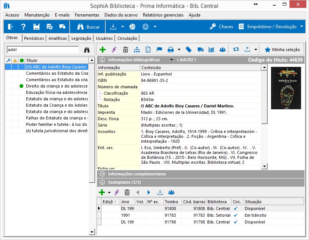Open the dropdown arrow beside the export upload icon
Screen dimensions: 309x240
[256, 50]
